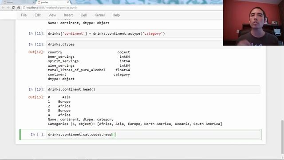Click 'Name: continent, dtype: object' line

click(79, 23)
